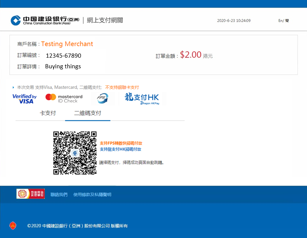Click the Mastercard ID Check logo
This screenshot has height=238, width=307.
(64, 99)
